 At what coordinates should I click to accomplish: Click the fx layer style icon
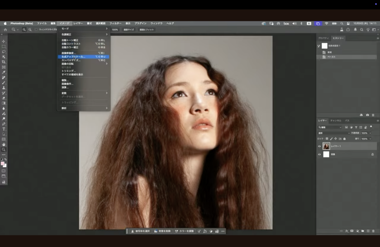click(347, 231)
